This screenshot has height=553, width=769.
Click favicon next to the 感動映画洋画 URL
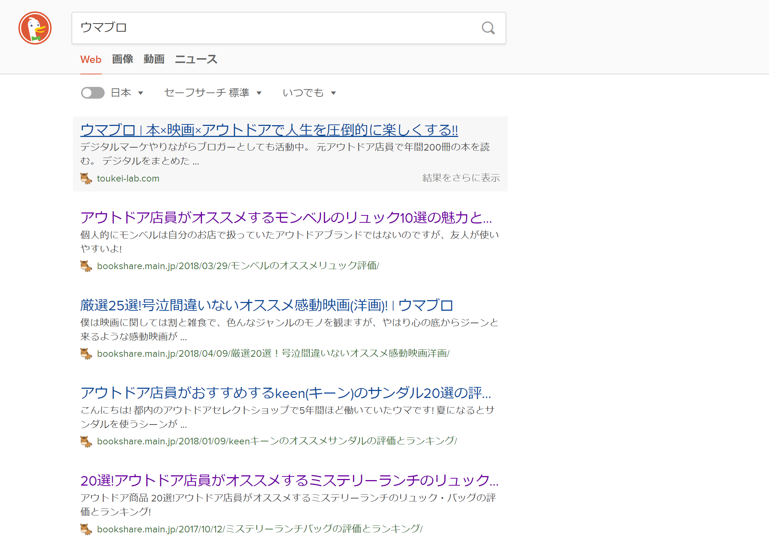(x=86, y=354)
